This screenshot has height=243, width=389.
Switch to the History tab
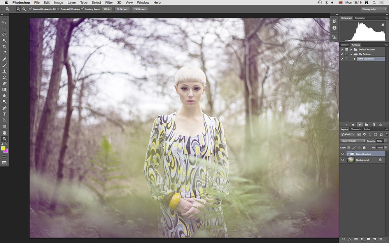pos(344,45)
